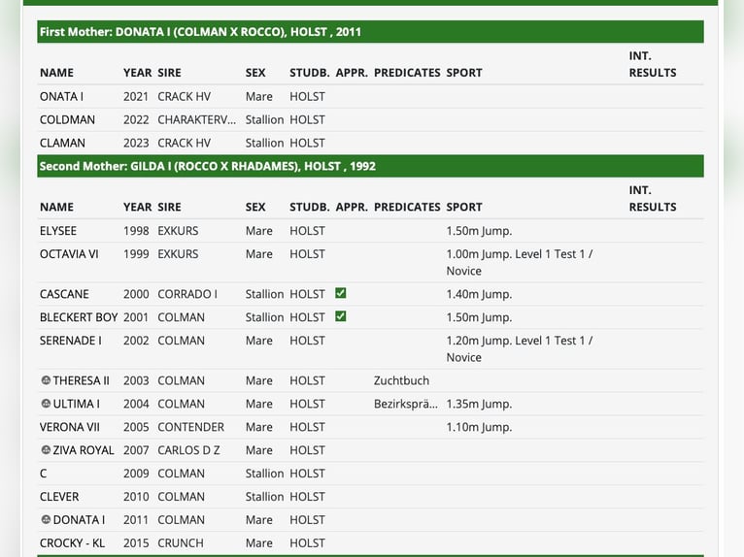Viewport: 744px width, 557px height.
Task: Open the ELYSEE horse entry
Action: pyautogui.click(x=58, y=231)
